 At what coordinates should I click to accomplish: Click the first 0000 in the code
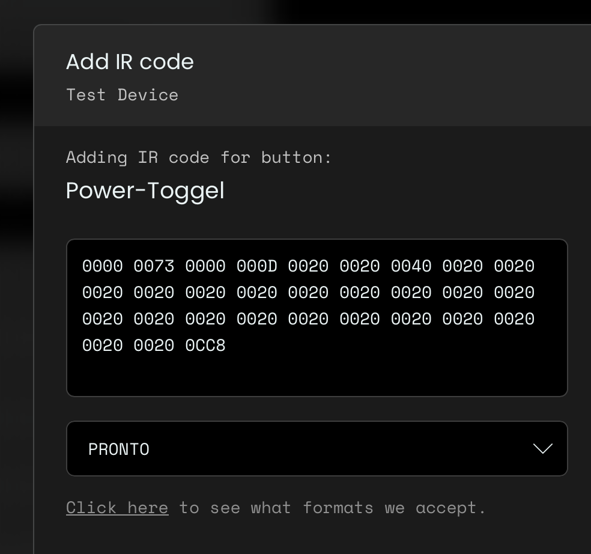click(103, 266)
